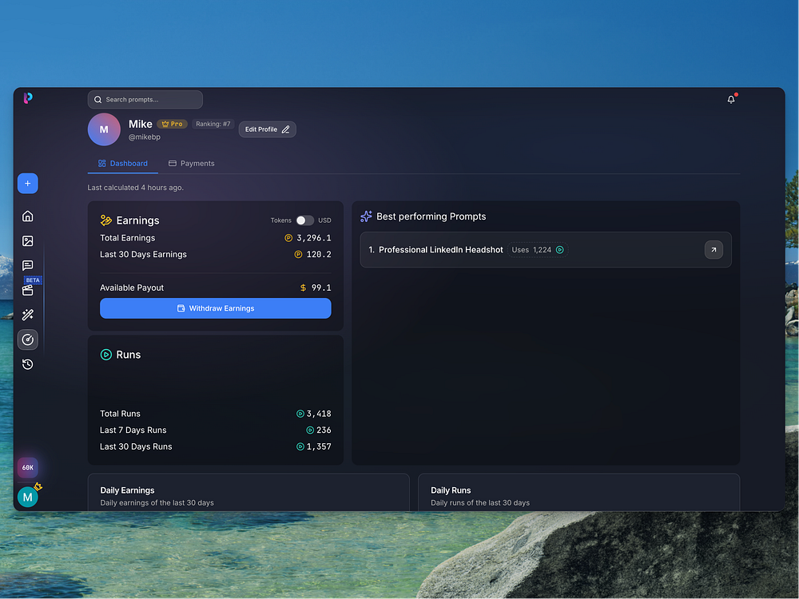Click the Total Earnings value 3,296.1
Viewport: 799px width, 599px height.
[314, 238]
